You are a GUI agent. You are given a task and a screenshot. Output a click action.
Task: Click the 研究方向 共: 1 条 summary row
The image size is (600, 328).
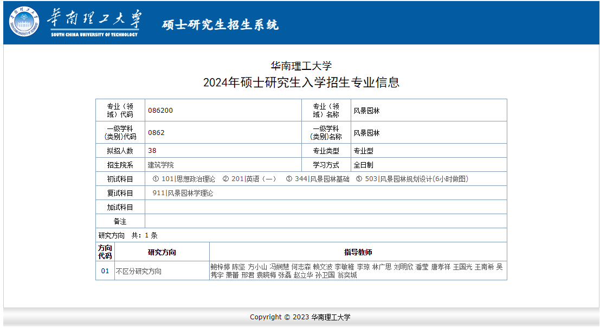[301, 235]
